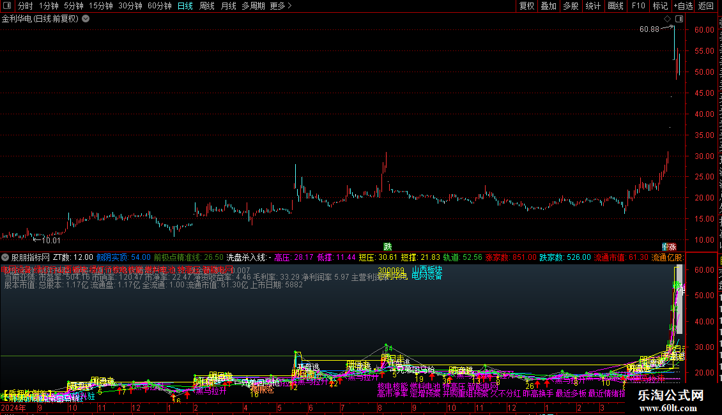Click the 涨家数: 851.00 value
The width and height of the screenshot is (722, 415).
pyautogui.click(x=511, y=257)
